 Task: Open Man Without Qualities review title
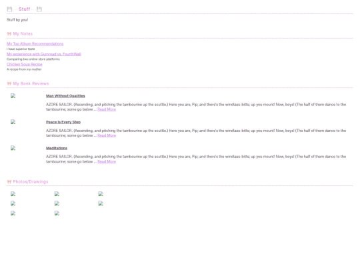coord(65,96)
